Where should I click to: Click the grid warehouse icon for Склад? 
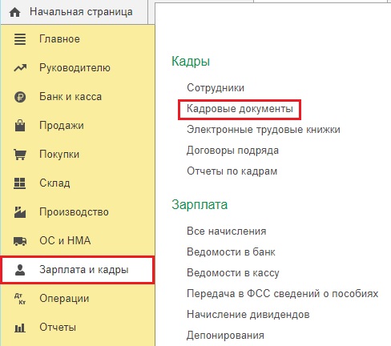coord(20,183)
